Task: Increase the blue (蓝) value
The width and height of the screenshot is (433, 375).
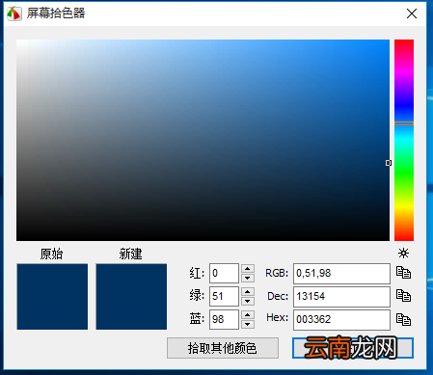Action: tap(248, 314)
